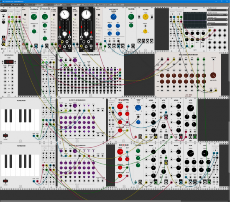Click the Scope waveform display
This screenshot has width=230, height=202.
pyautogui.click(x=195, y=20)
